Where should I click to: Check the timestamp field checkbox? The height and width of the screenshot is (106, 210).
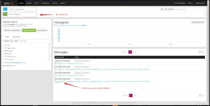click(6, 59)
